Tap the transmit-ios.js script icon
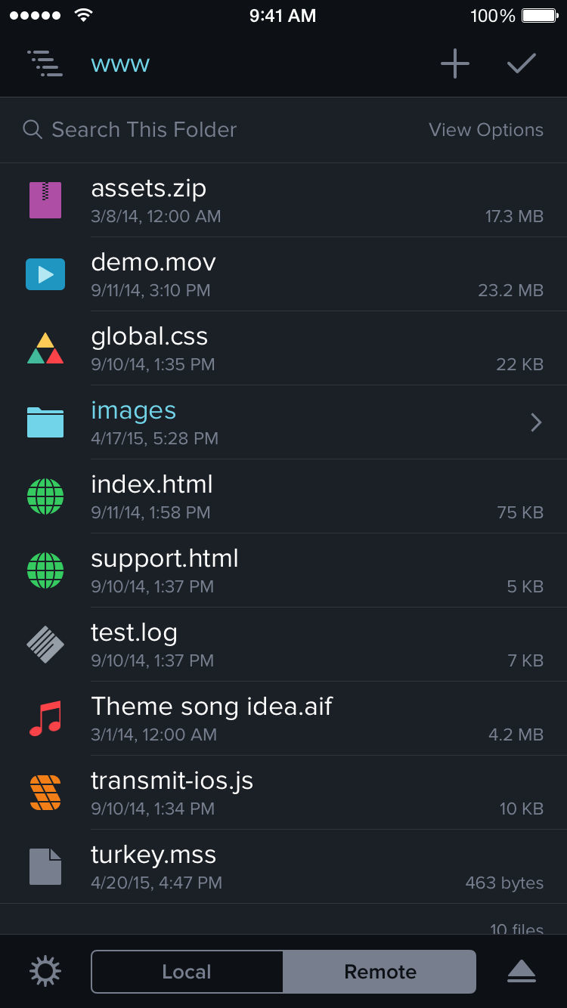Screen dimensions: 567x1008 pyautogui.click(x=45, y=793)
